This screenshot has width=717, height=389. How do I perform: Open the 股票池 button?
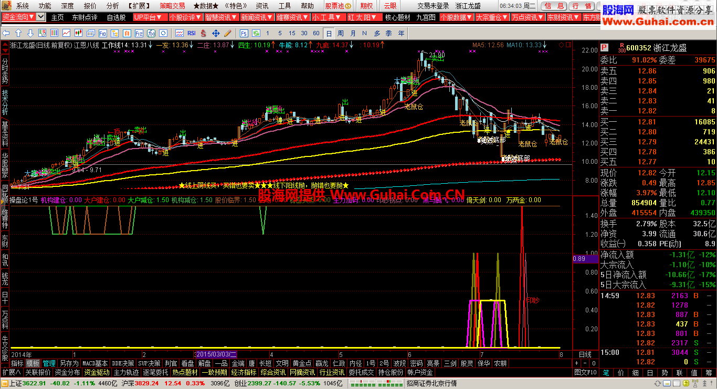(x=337, y=6)
